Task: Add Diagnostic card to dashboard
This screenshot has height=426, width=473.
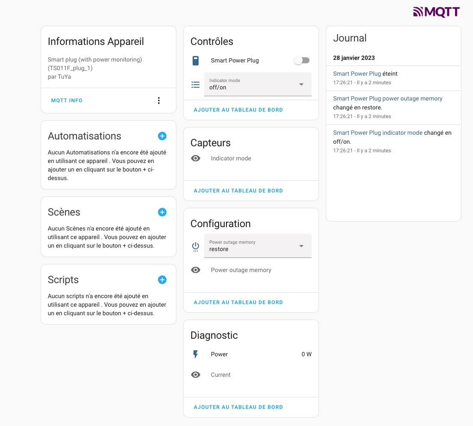Action: coord(238,407)
